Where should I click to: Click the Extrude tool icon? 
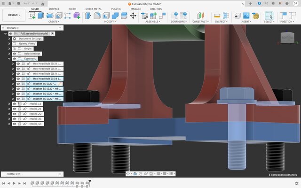click(41, 16)
